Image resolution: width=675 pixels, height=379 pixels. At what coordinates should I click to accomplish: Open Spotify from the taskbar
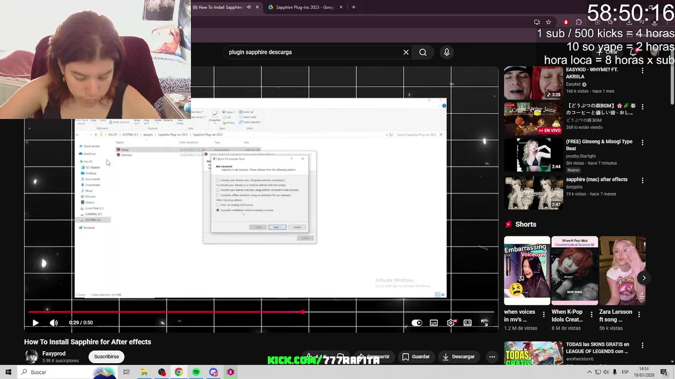click(196, 372)
